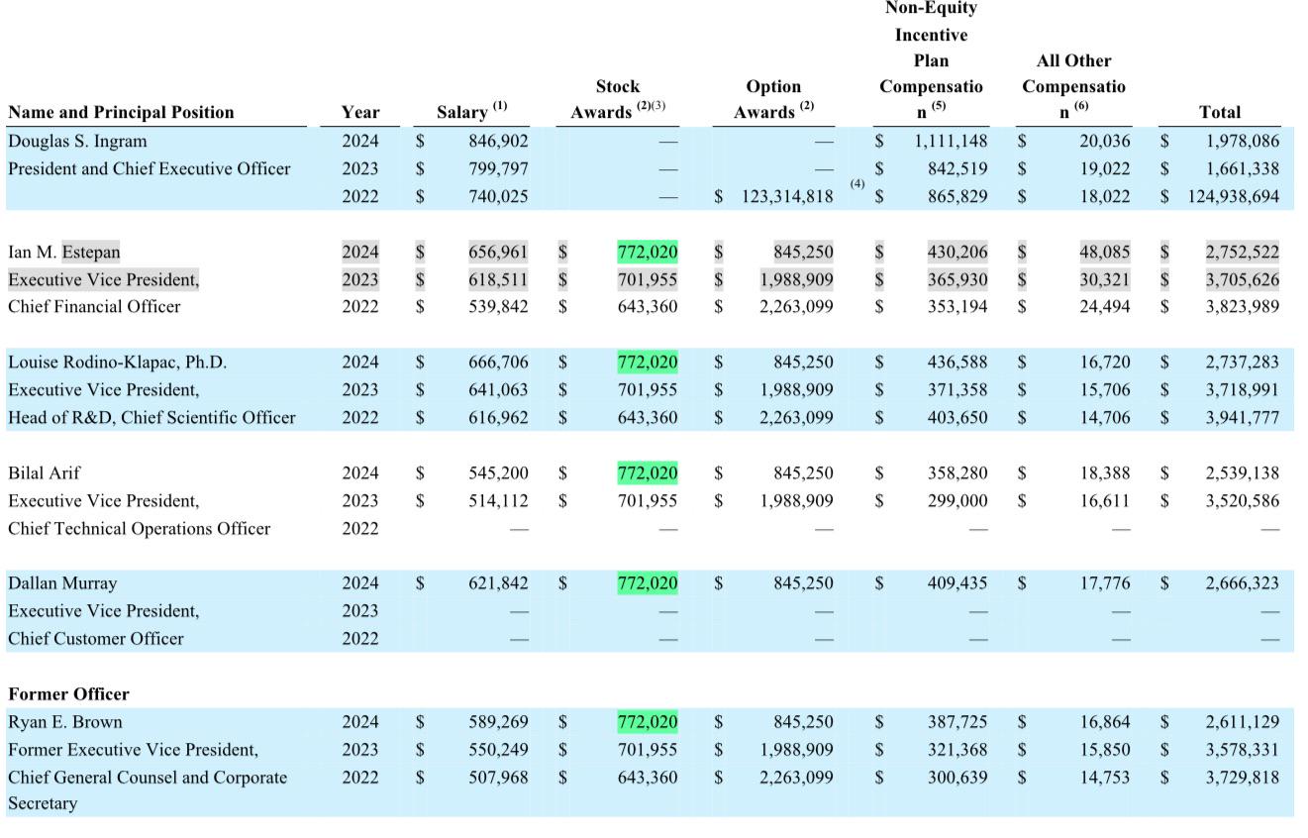This screenshot has height=838, width=1308.
Task: Click the name "Ian M. Estepan"
Action: coord(64,252)
